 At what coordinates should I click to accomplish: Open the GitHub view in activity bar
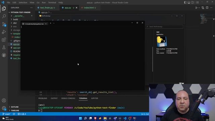pos(4,55)
